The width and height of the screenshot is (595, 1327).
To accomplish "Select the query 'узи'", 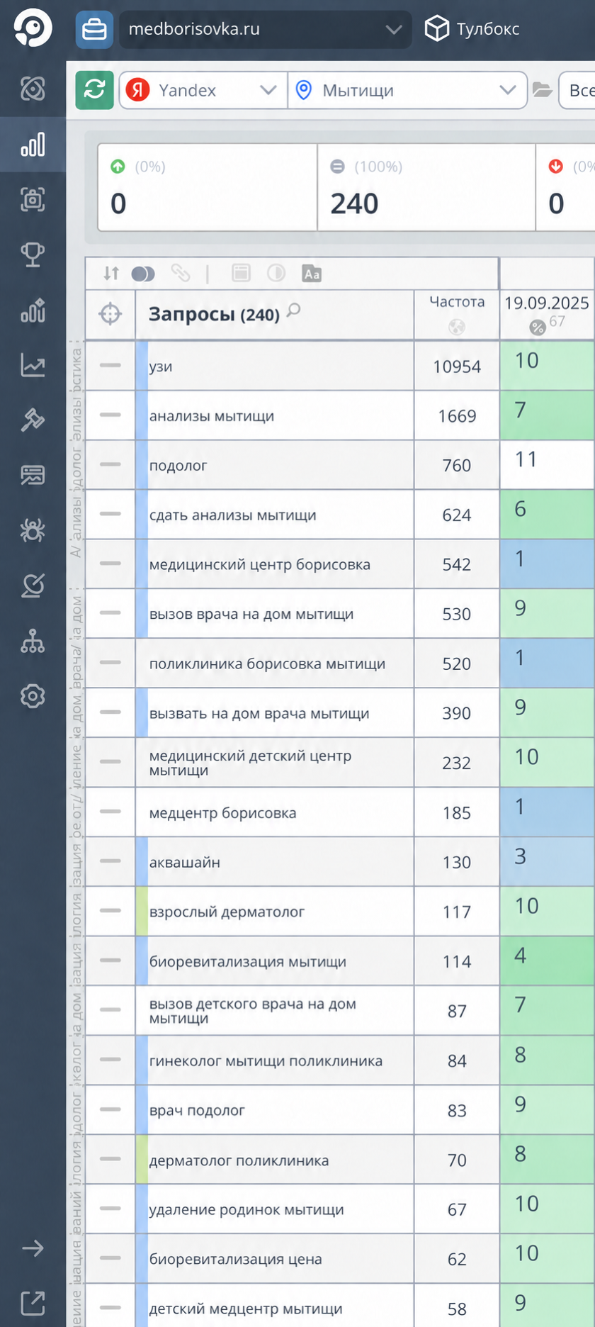I will (x=161, y=366).
